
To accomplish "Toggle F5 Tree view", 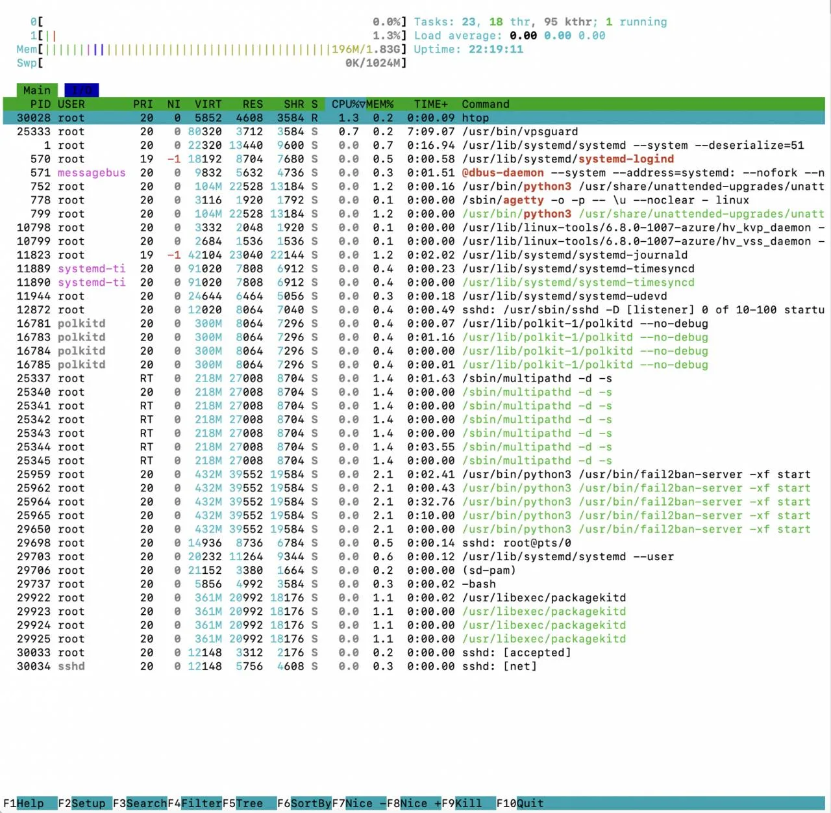I will tap(249, 803).
